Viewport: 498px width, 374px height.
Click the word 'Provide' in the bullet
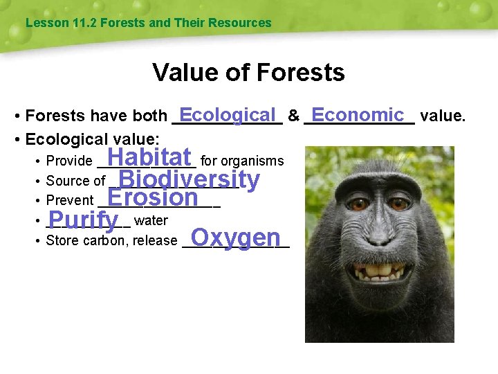tap(69, 161)
